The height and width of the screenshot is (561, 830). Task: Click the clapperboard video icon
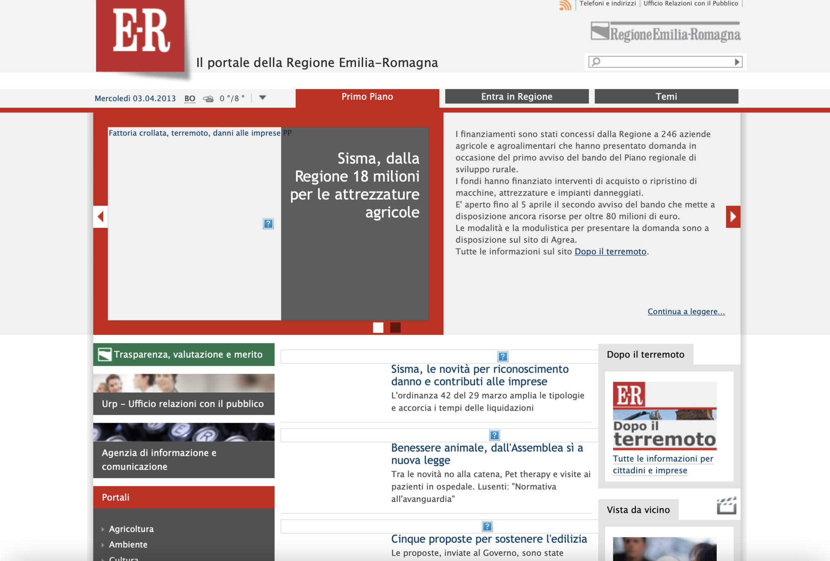click(726, 506)
